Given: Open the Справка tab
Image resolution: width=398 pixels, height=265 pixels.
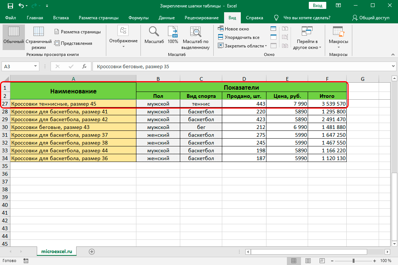Looking at the screenshot, I should tap(254, 18).
